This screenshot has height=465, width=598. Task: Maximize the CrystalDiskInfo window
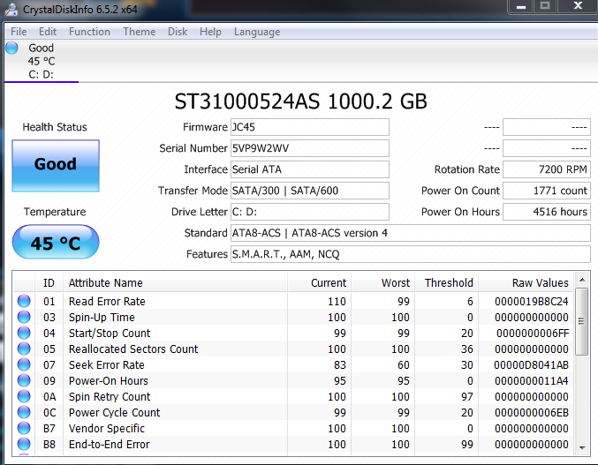pyautogui.click(x=545, y=5)
